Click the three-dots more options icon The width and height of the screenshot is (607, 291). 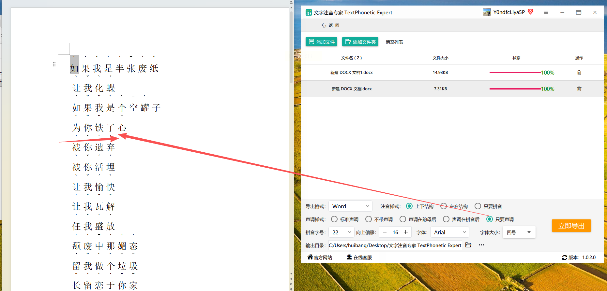coord(481,245)
